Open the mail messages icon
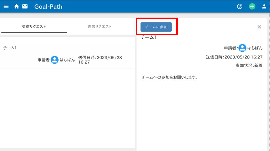Viewport: 270px width, 151px height. [25, 7]
